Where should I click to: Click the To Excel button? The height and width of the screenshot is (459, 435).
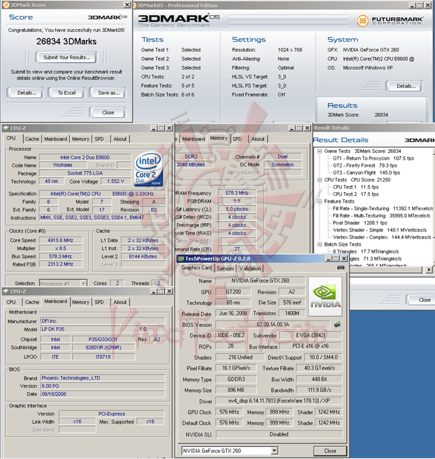coord(66,93)
